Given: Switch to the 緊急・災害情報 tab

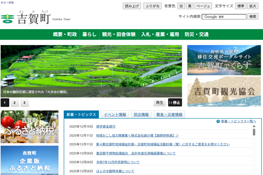Looking at the screenshot, I should tap(169, 114).
